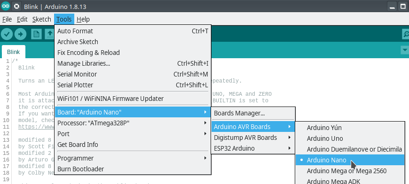Select Arduino Uno board
Screen dimensions: 409x184
[x=350, y=138]
